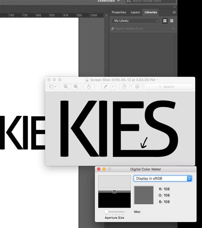The width and height of the screenshot is (202, 228).
Task: Open the Preview sidebar view menu
Action: tap(53, 87)
